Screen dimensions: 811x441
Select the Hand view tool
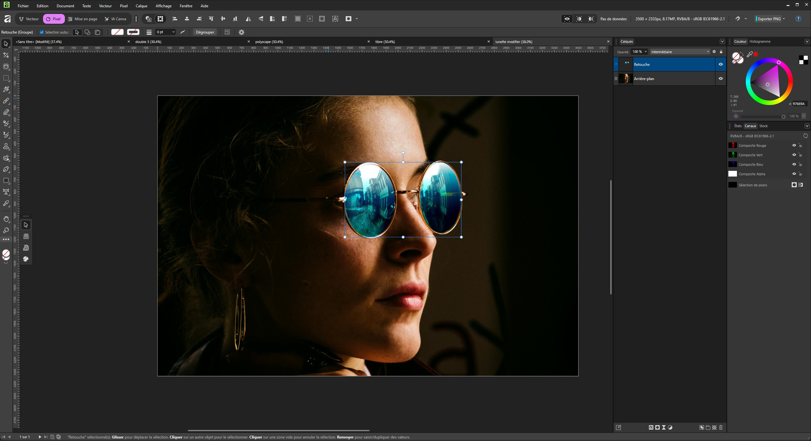pyautogui.click(x=6, y=219)
